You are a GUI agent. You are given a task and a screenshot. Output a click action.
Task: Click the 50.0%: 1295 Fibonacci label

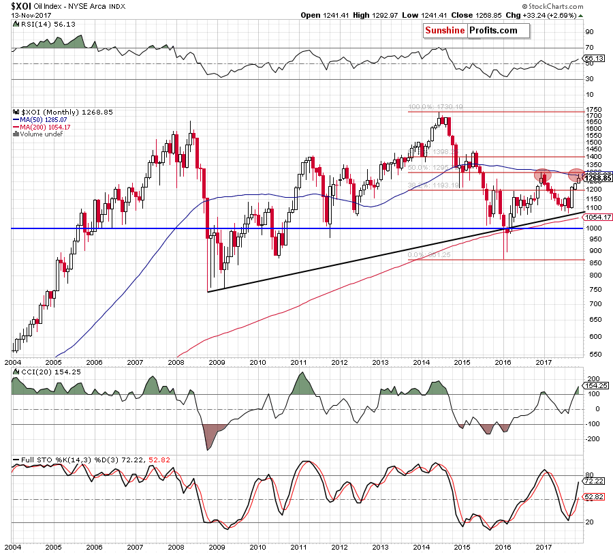(x=428, y=168)
